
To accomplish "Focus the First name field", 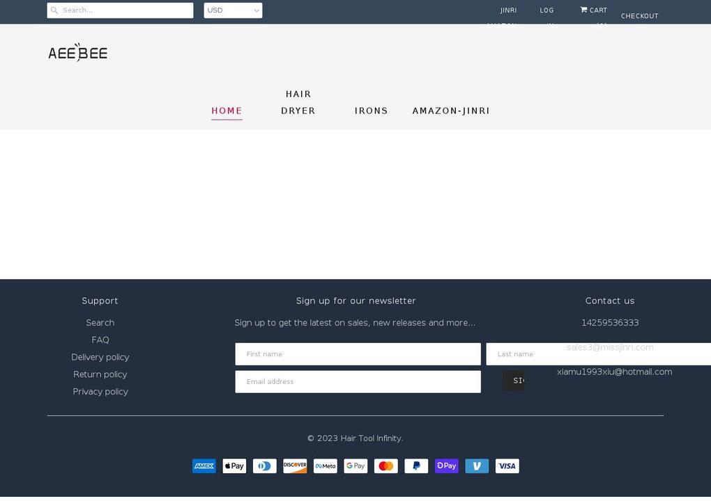I will 358,354.
